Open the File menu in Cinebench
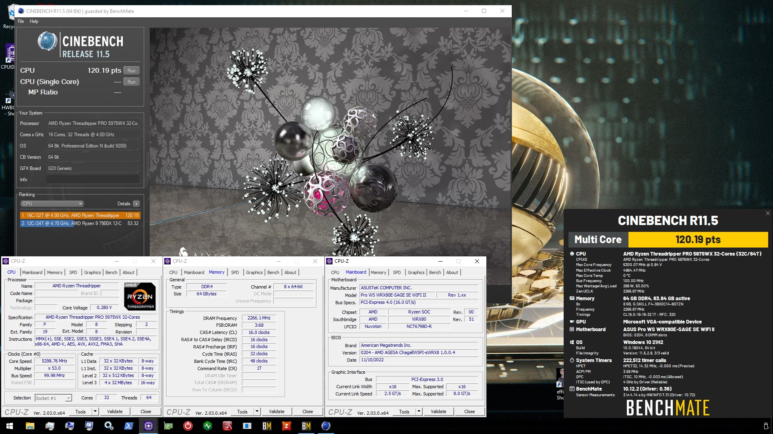The image size is (773, 434). pos(21,21)
